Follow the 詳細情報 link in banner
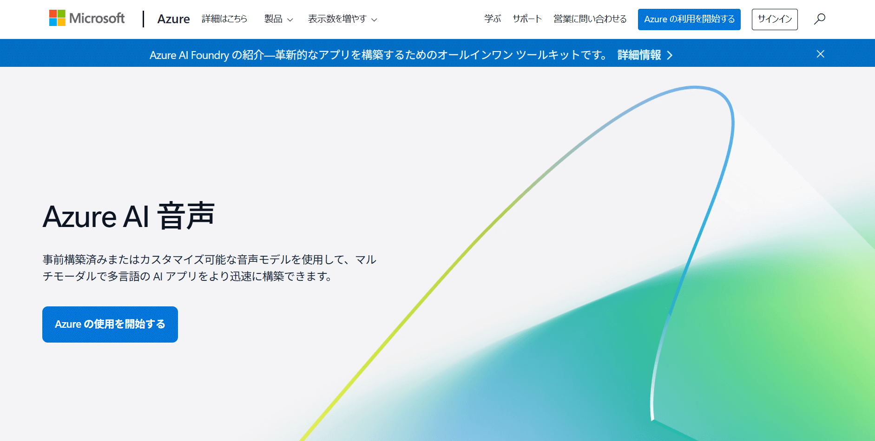875x441 pixels. [639, 55]
